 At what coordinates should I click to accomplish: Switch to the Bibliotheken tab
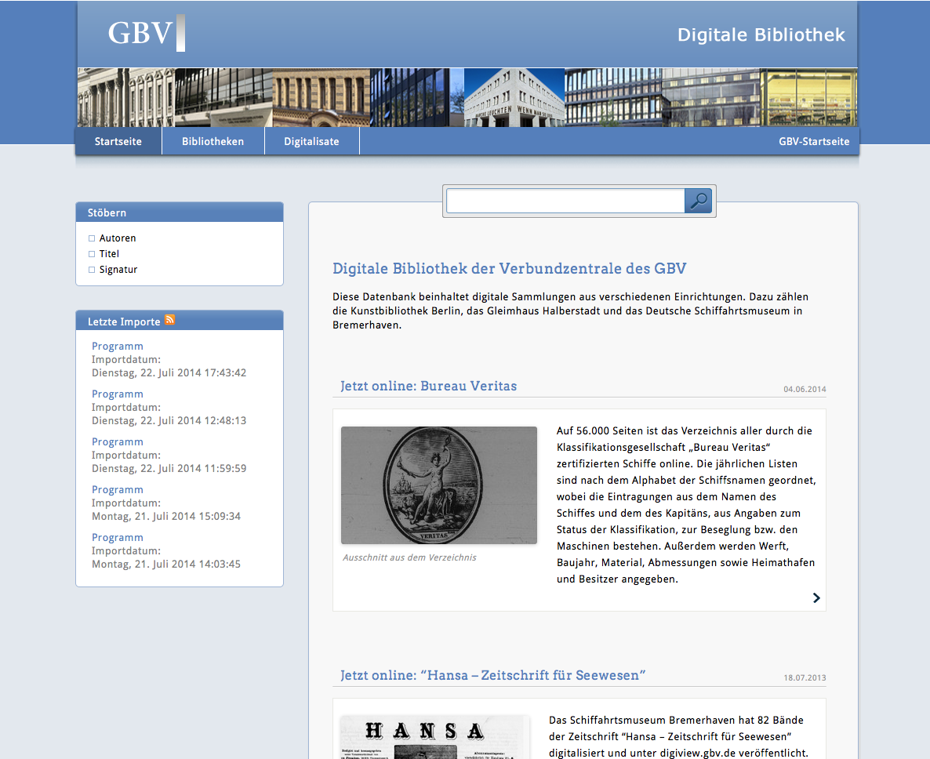213,141
